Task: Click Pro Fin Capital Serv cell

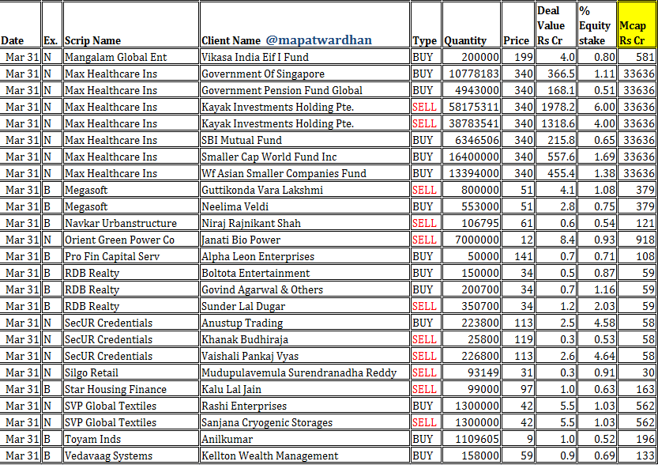Action: [x=130, y=256]
